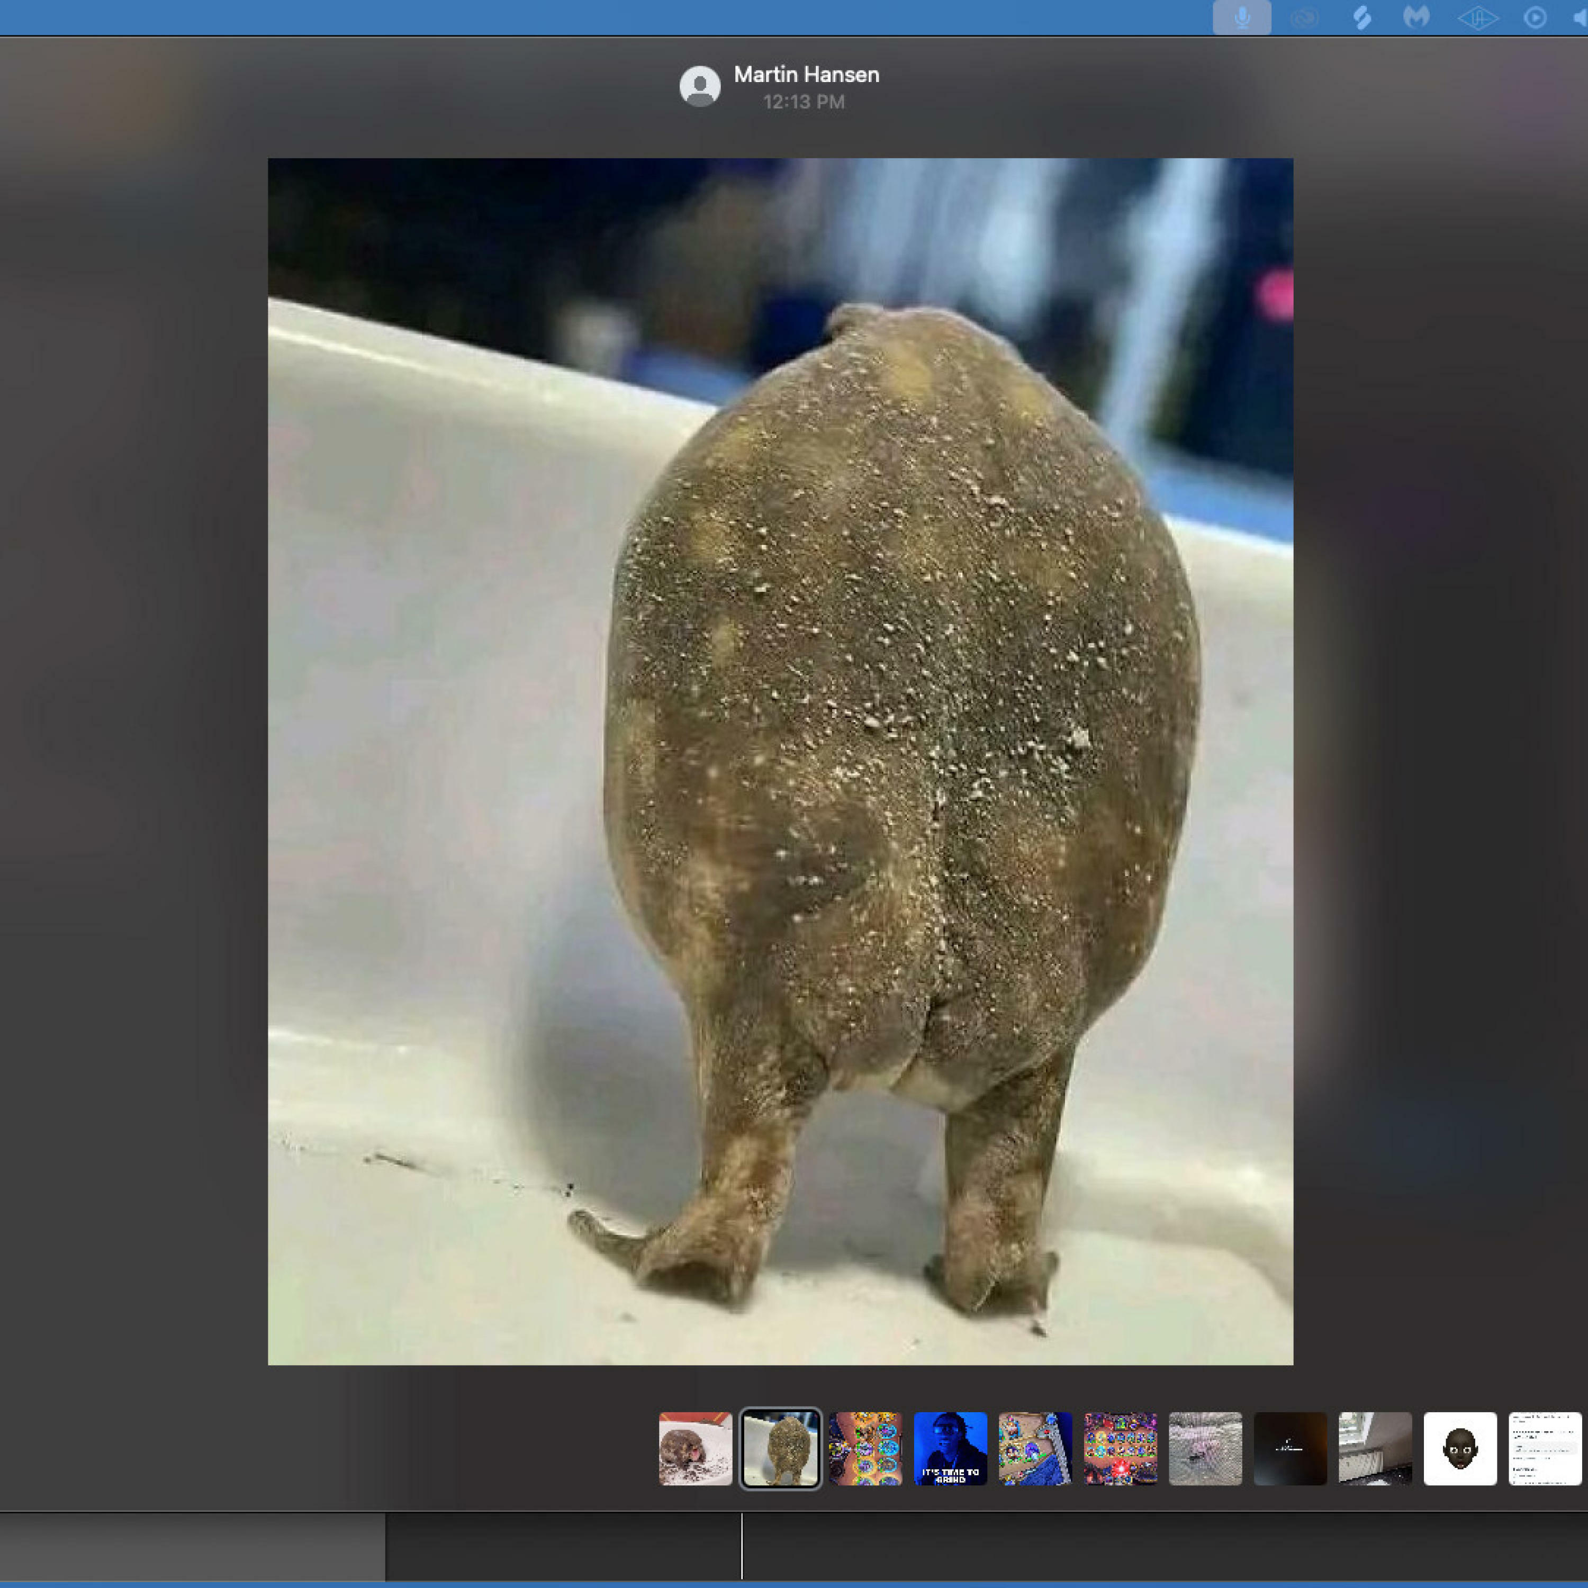Screen dimensions: 1588x1588
Task: Open the game board thumbnail after the grind image
Action: pyautogui.click(x=1035, y=1448)
